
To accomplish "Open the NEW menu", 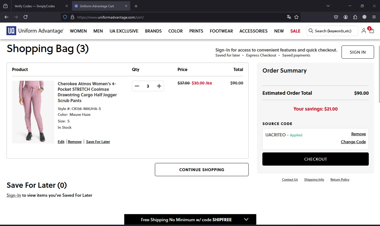I will (x=279, y=31).
